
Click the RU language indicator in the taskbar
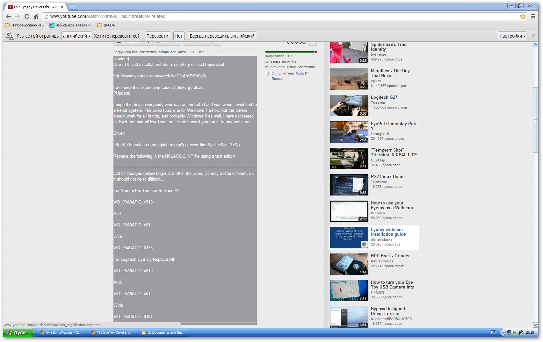click(493, 332)
